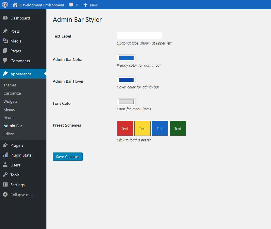Open the Dashboard gauge icon
271x229 pixels.
click(x=5, y=18)
